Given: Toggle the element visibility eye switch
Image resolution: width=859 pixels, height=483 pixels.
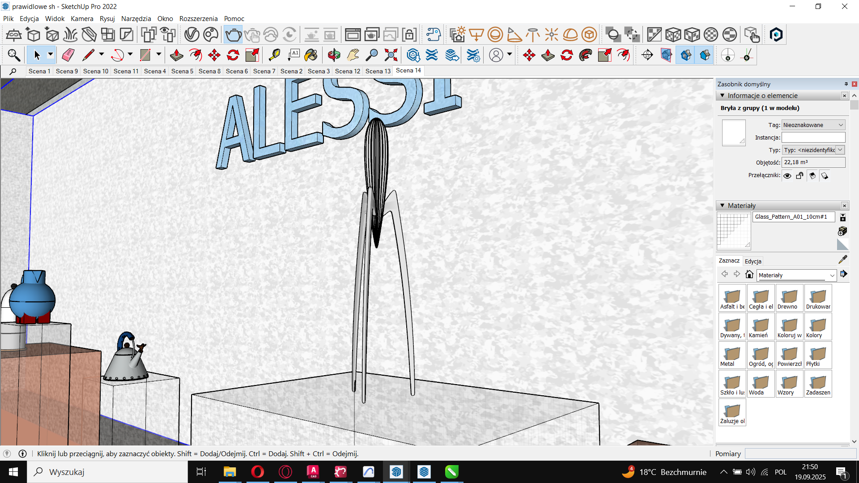Looking at the screenshot, I should tap(787, 176).
